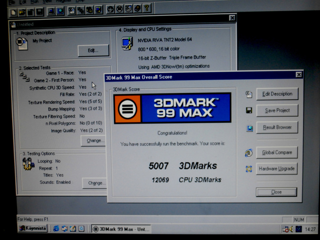Viewport: 320px width, 240px height.
Task: Click the project description toolbar icon
Action: [72, 10]
